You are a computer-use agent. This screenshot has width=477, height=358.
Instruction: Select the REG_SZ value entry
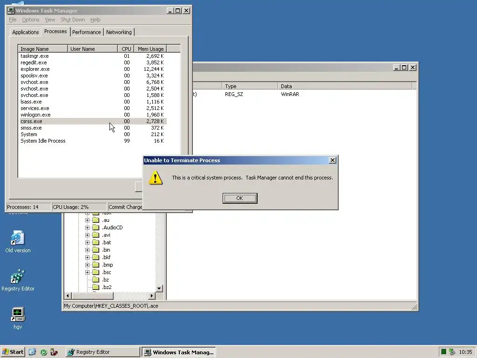[234, 94]
